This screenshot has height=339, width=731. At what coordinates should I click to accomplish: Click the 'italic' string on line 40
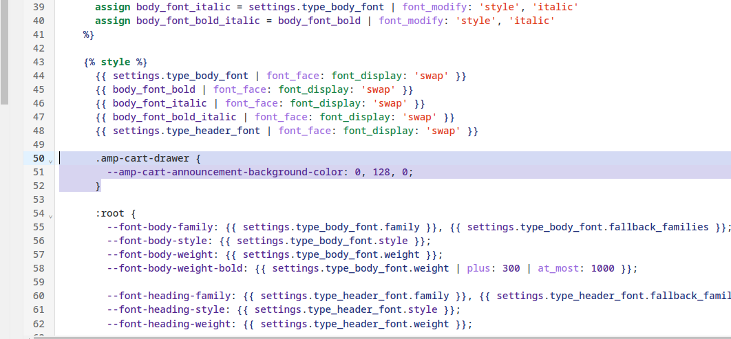531,21
